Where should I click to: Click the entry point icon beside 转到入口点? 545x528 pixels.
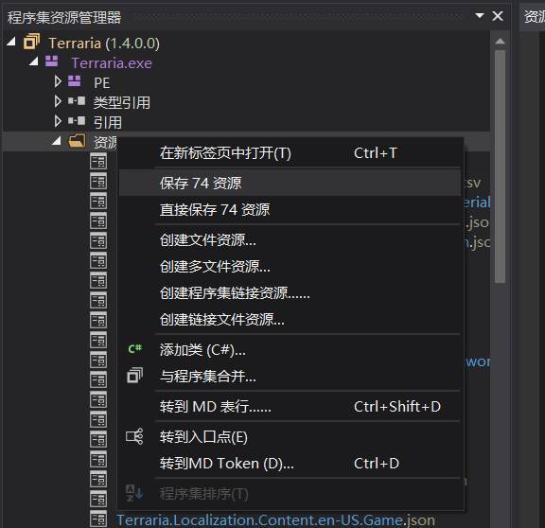pyautogui.click(x=134, y=436)
